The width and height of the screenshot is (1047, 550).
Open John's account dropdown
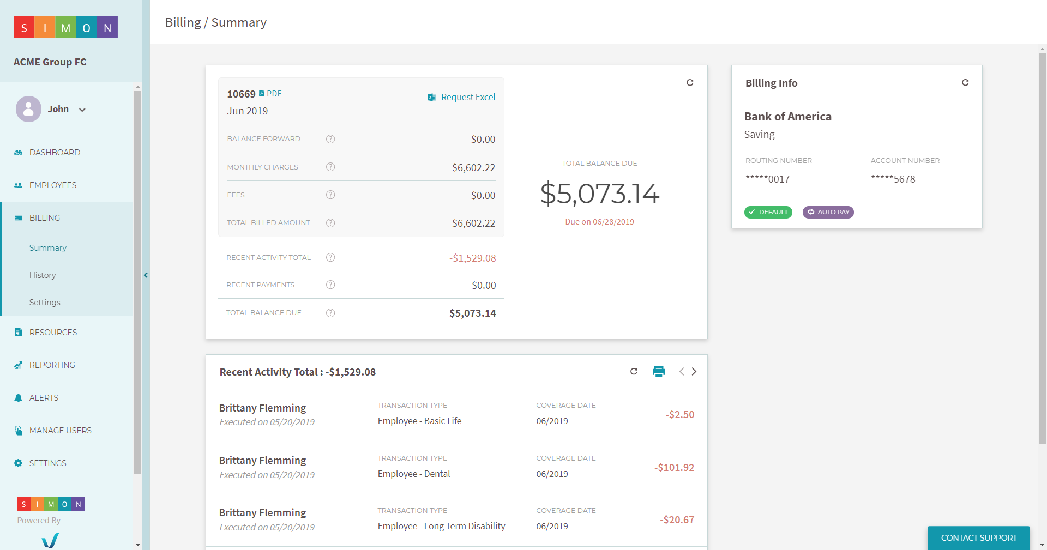82,110
